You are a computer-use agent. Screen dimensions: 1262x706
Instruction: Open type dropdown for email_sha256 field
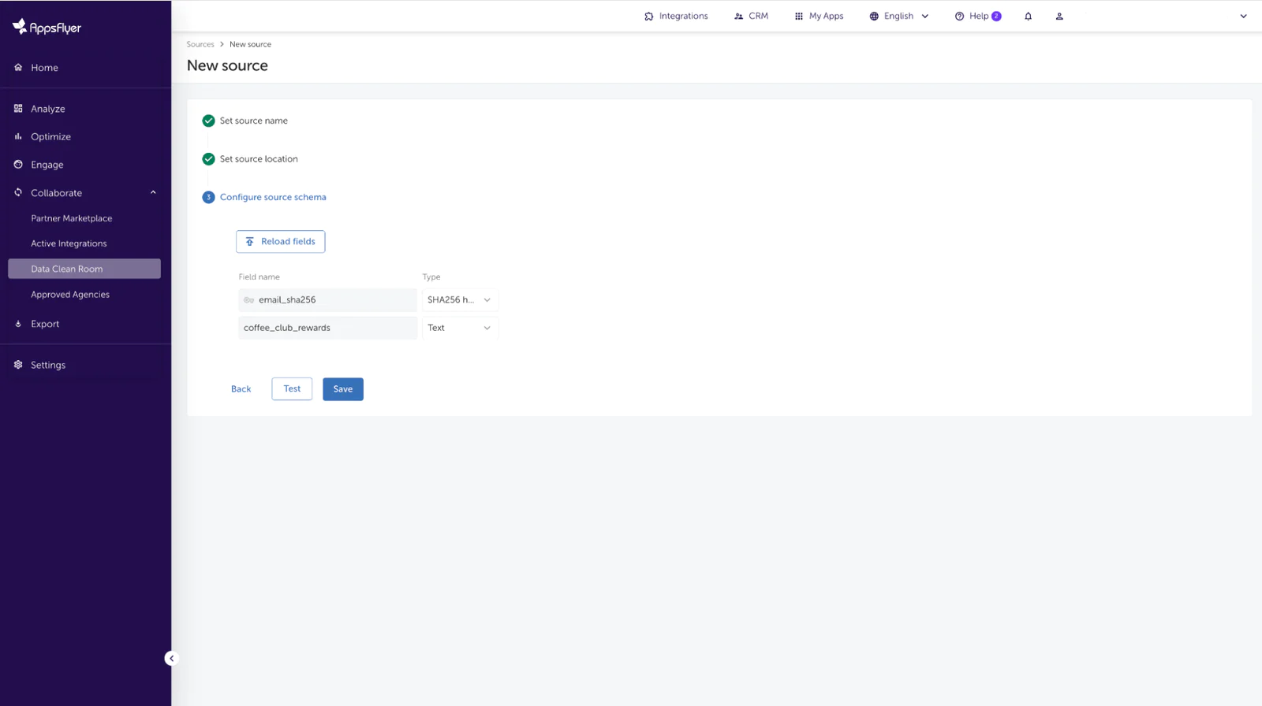(x=460, y=300)
